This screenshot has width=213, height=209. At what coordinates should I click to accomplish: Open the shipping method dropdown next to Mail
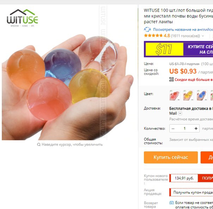coord(180,113)
